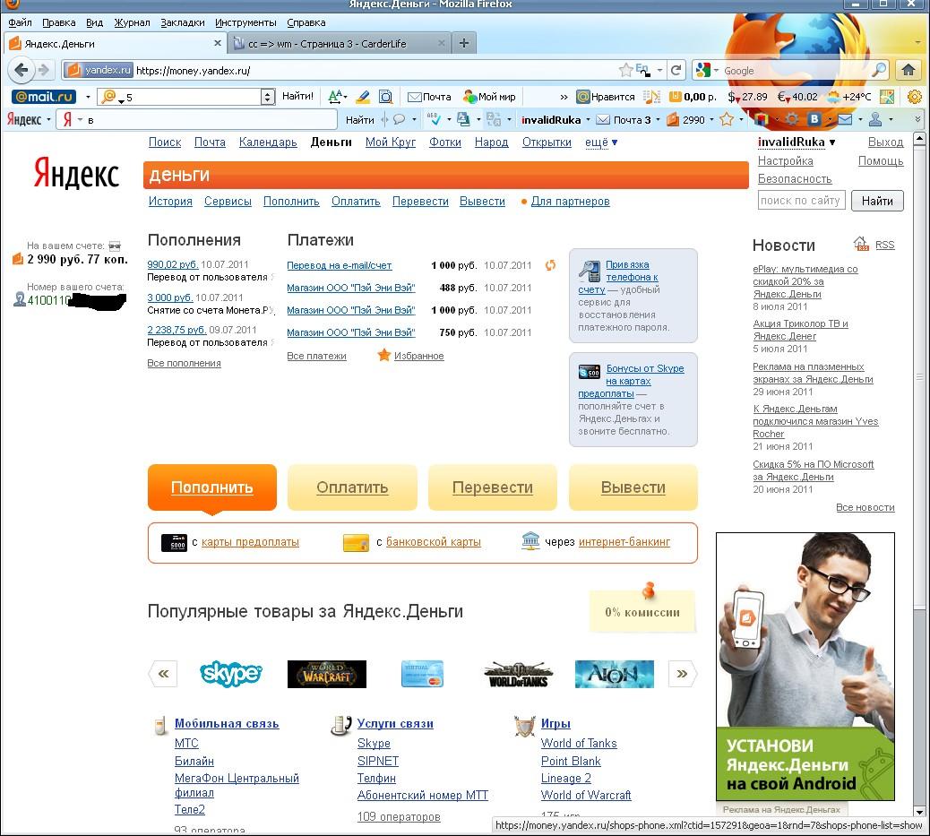Open the dropdown arrow beside the Mail.ru logo
This screenshot has width=930, height=836.
[88, 97]
